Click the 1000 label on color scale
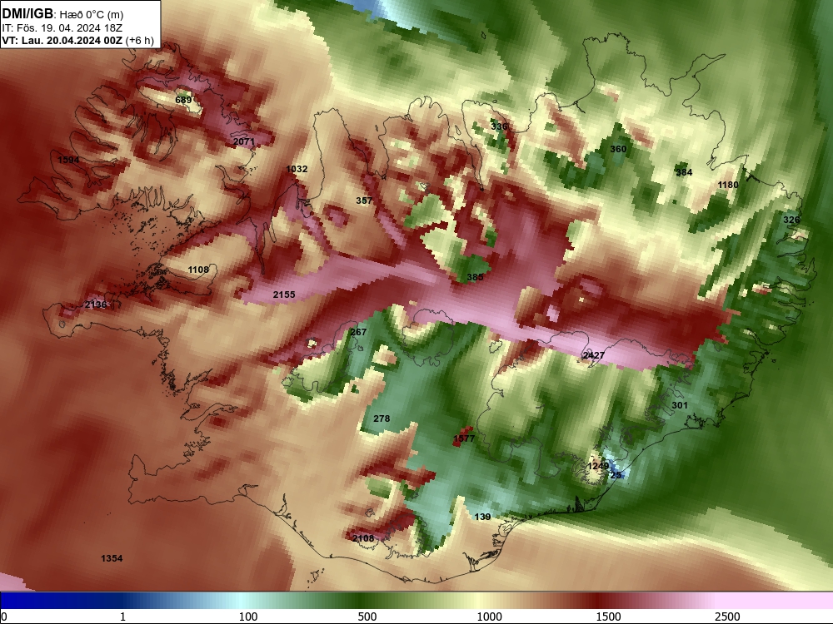Image resolution: width=833 pixels, height=624 pixels. 489,617
